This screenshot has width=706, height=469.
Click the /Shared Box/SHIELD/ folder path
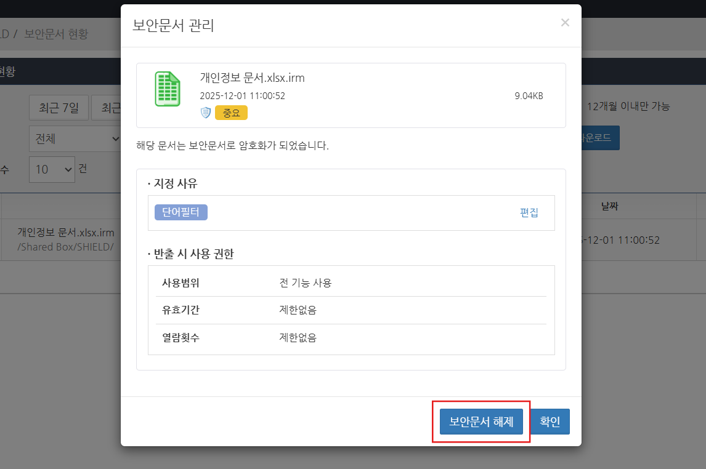click(x=66, y=246)
